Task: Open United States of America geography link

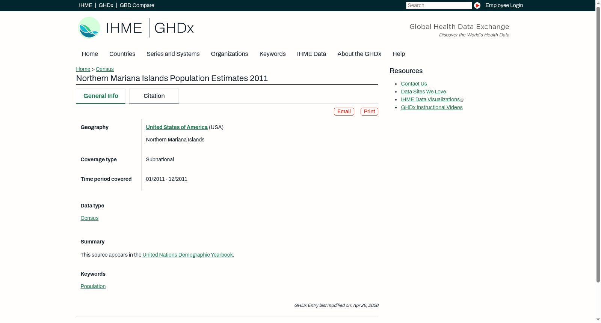Action: pyautogui.click(x=177, y=127)
